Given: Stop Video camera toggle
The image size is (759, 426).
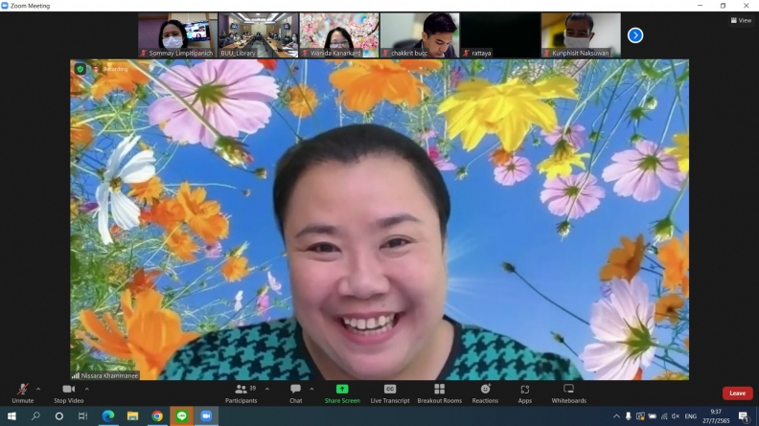Looking at the screenshot, I should 67,392.
